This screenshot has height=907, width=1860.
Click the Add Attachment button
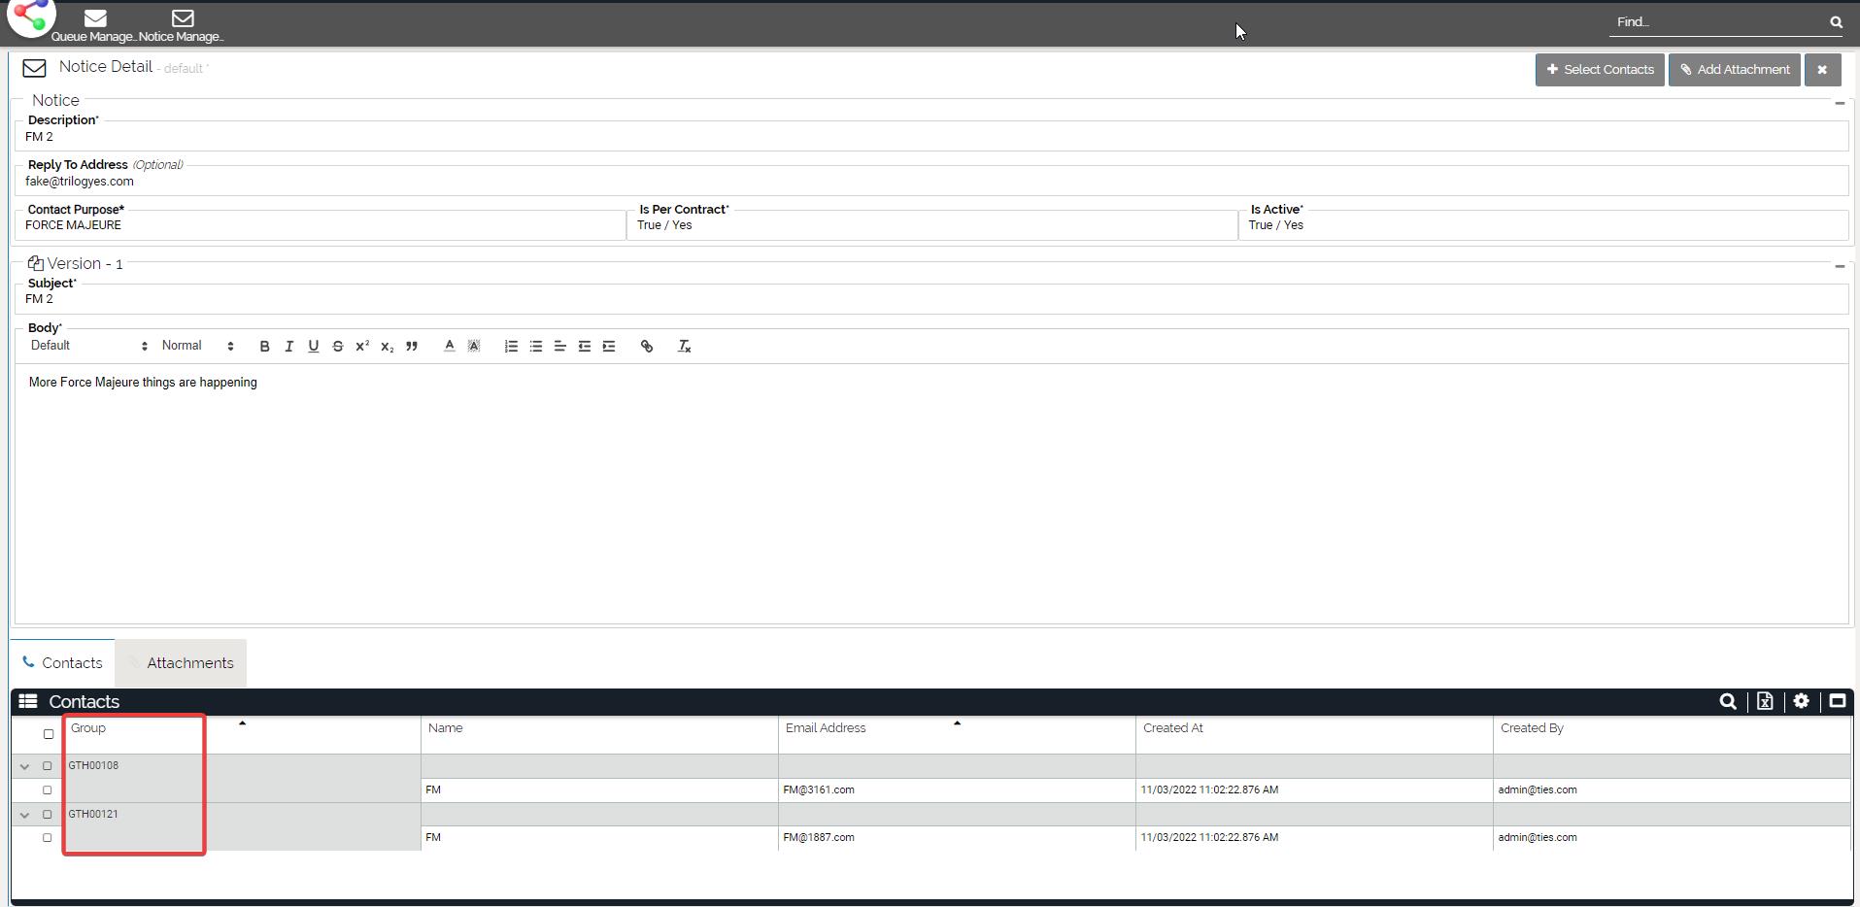pyautogui.click(x=1734, y=70)
